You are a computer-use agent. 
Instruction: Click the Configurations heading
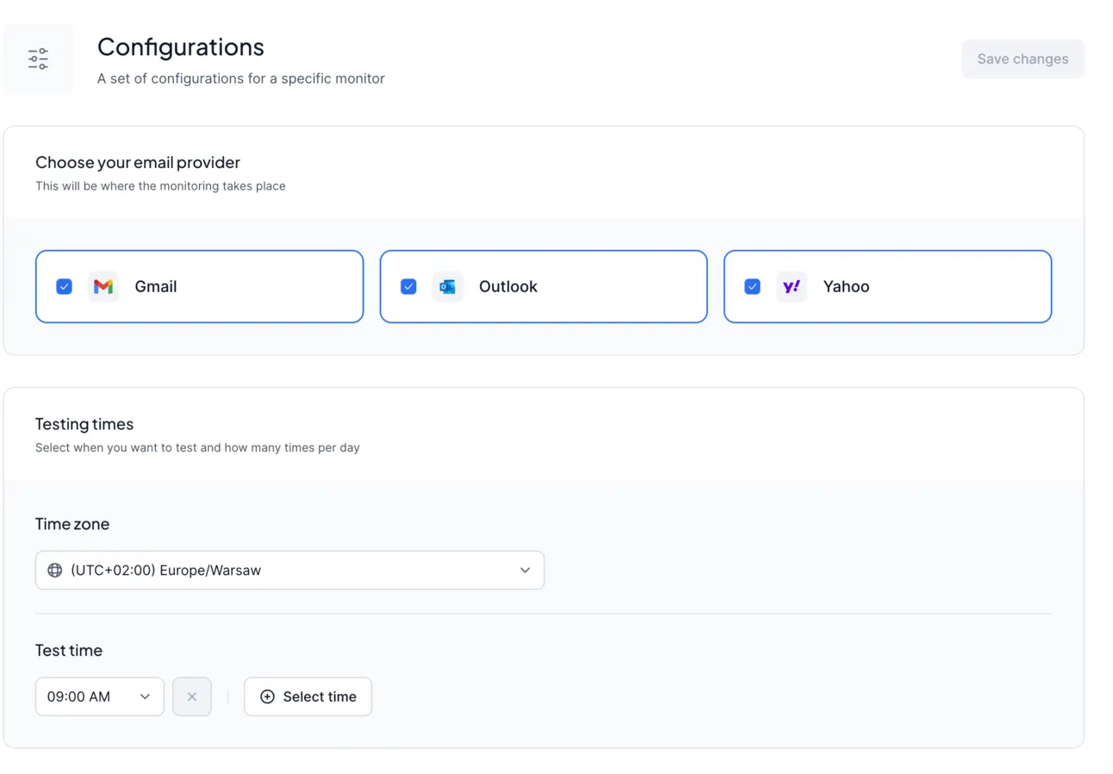(181, 47)
